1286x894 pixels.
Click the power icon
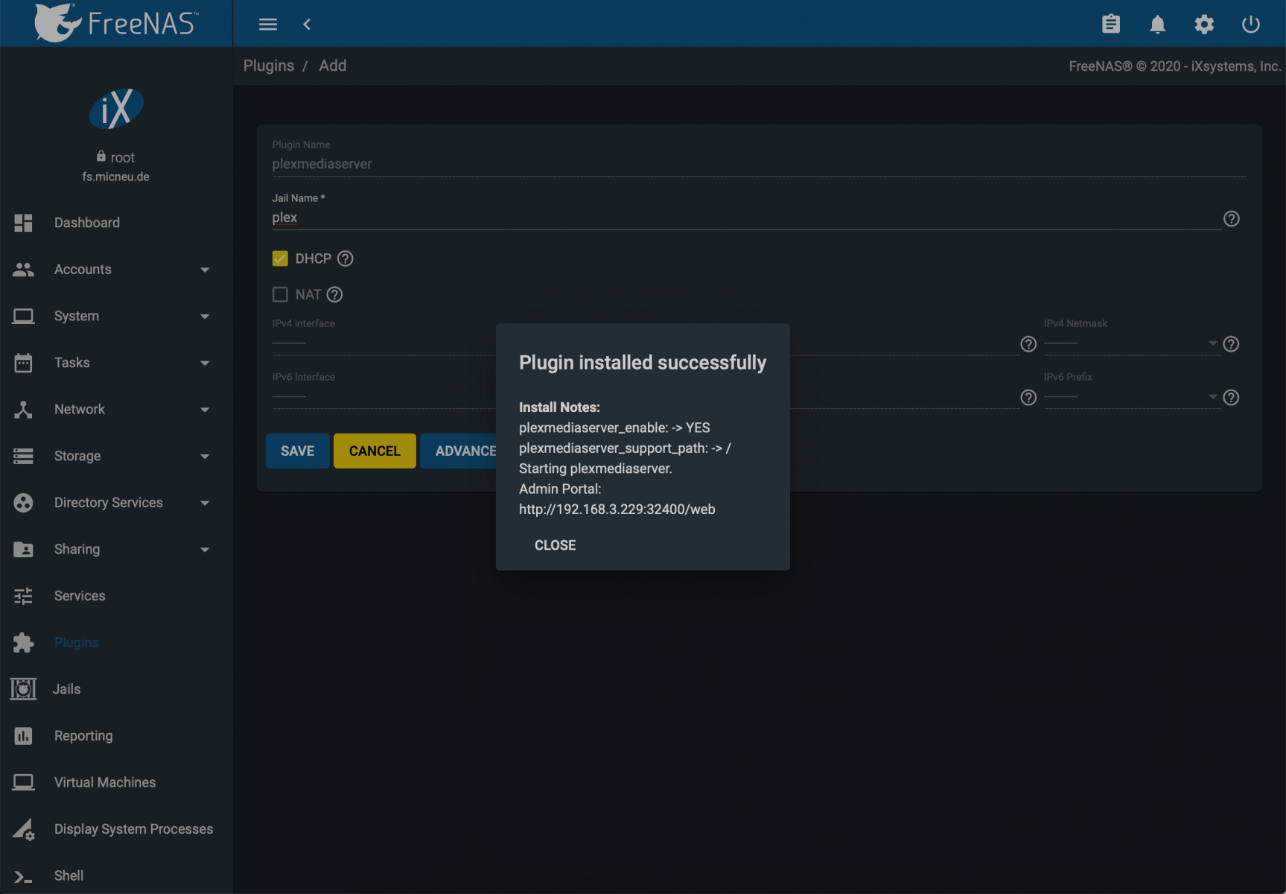coord(1251,25)
